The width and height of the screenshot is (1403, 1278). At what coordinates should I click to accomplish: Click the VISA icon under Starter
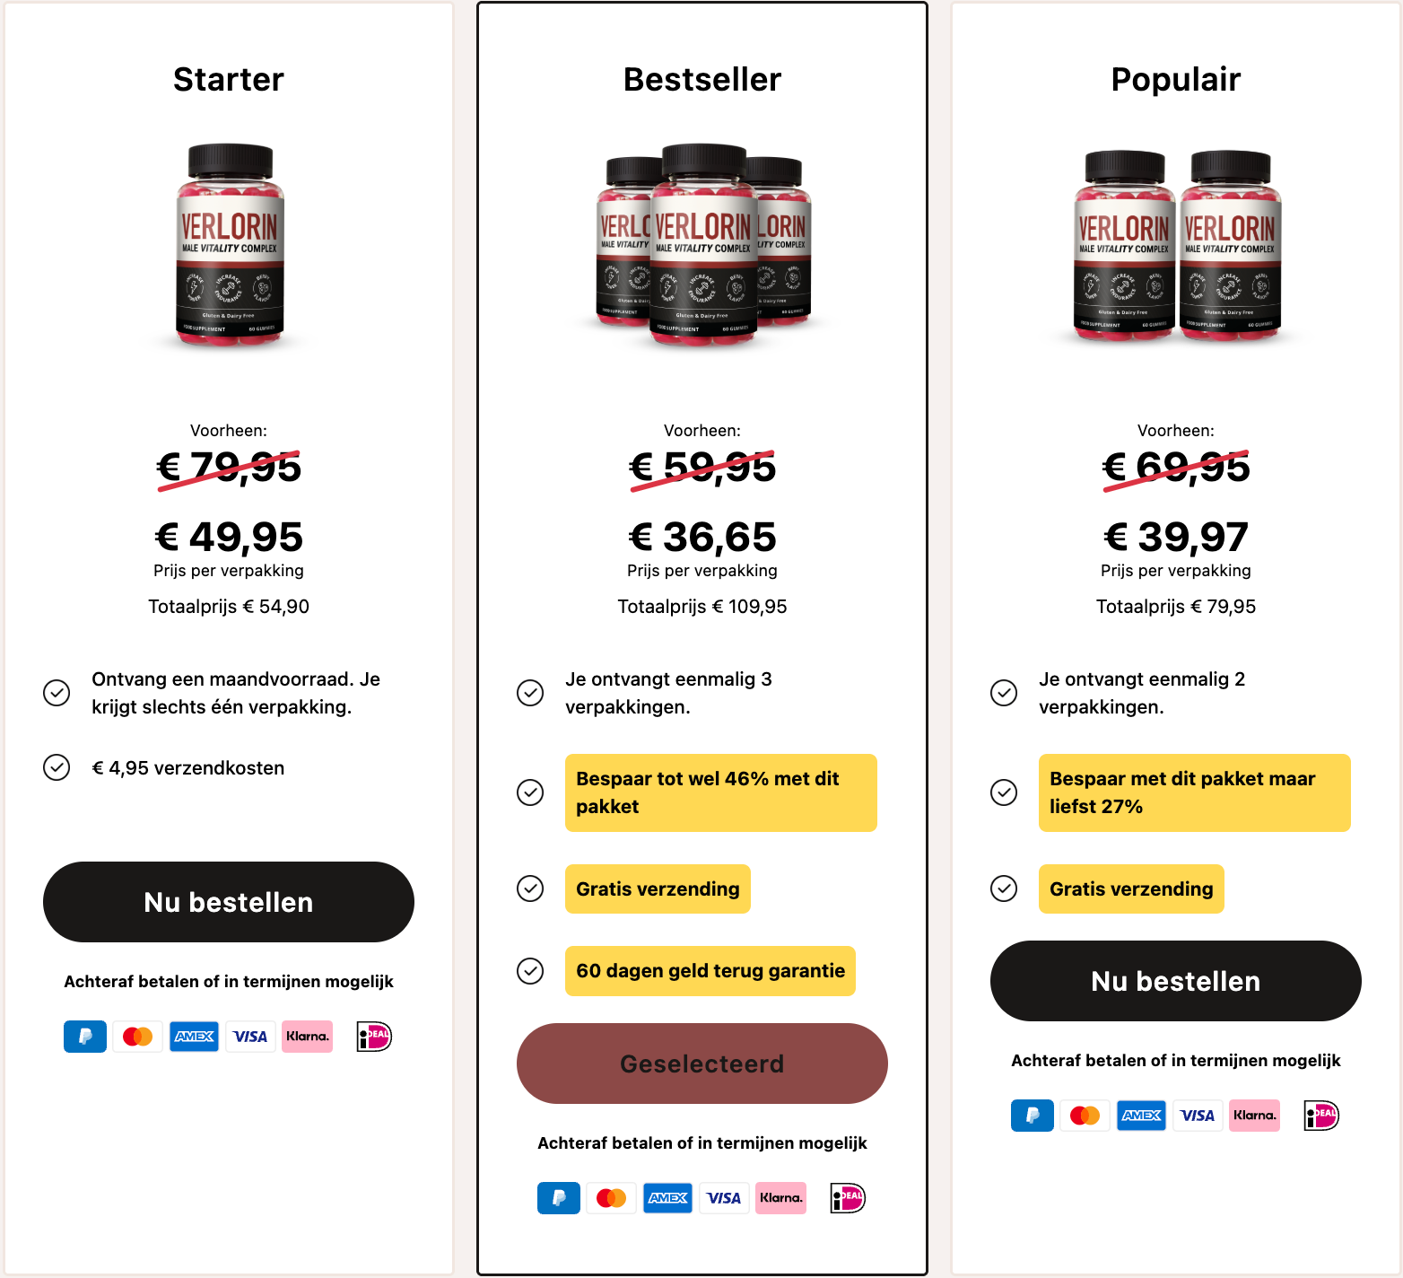coord(250,1037)
